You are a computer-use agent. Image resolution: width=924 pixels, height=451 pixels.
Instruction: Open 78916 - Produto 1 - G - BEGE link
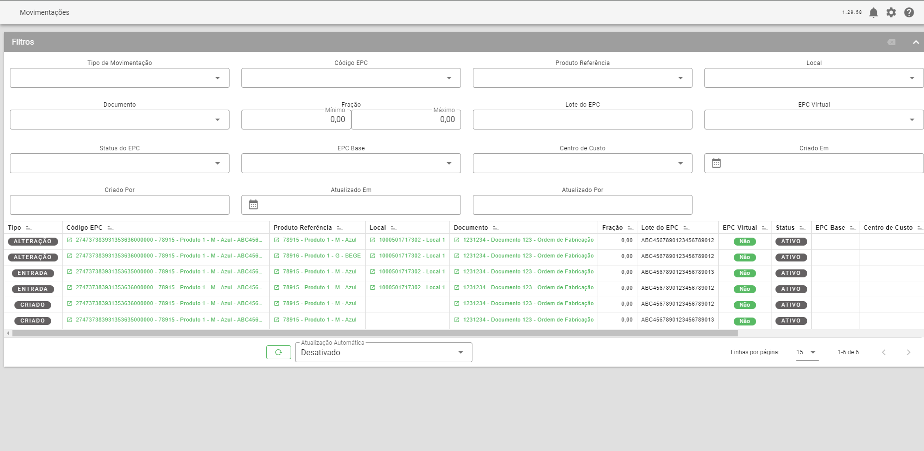tap(322, 256)
